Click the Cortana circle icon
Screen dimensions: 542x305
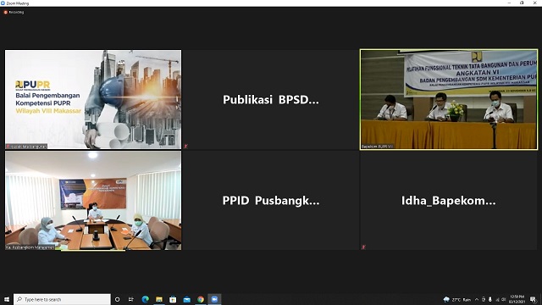pyautogui.click(x=117, y=299)
